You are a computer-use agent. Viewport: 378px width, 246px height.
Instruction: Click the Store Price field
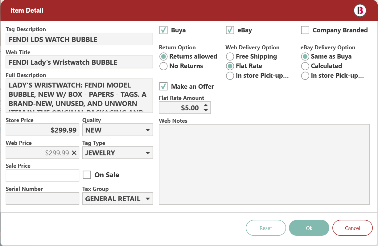[x=43, y=130]
